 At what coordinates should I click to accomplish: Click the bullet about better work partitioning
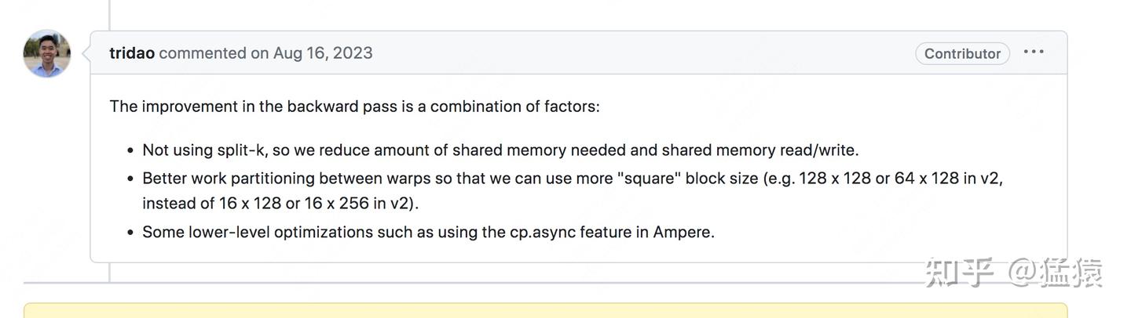(x=573, y=190)
